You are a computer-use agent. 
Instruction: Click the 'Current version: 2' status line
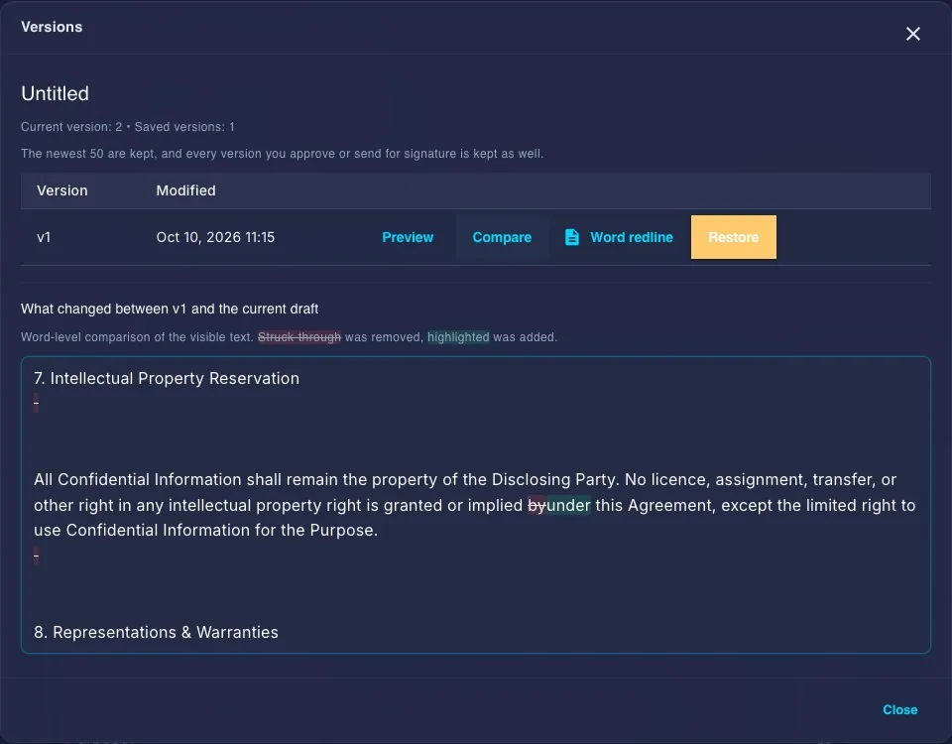tap(128, 127)
